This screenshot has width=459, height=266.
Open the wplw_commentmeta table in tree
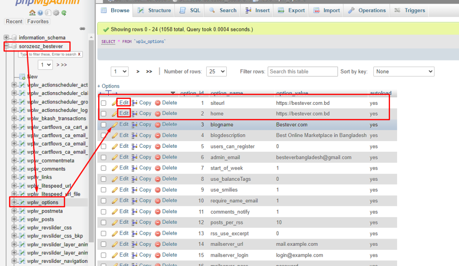(51, 160)
